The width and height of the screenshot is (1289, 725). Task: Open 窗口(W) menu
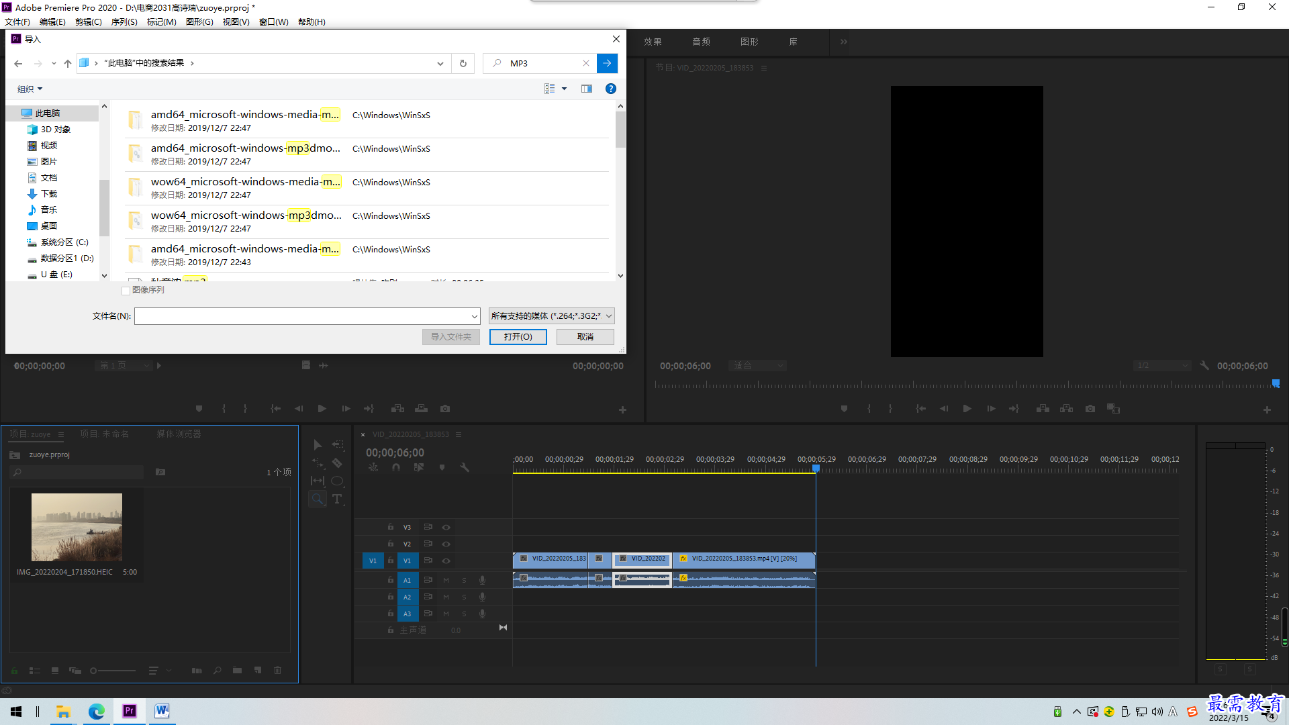(x=274, y=22)
